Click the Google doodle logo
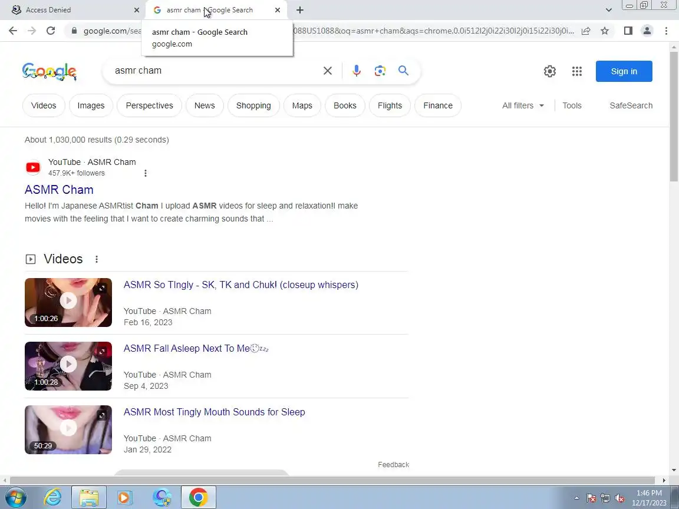The image size is (679, 509). (50, 71)
